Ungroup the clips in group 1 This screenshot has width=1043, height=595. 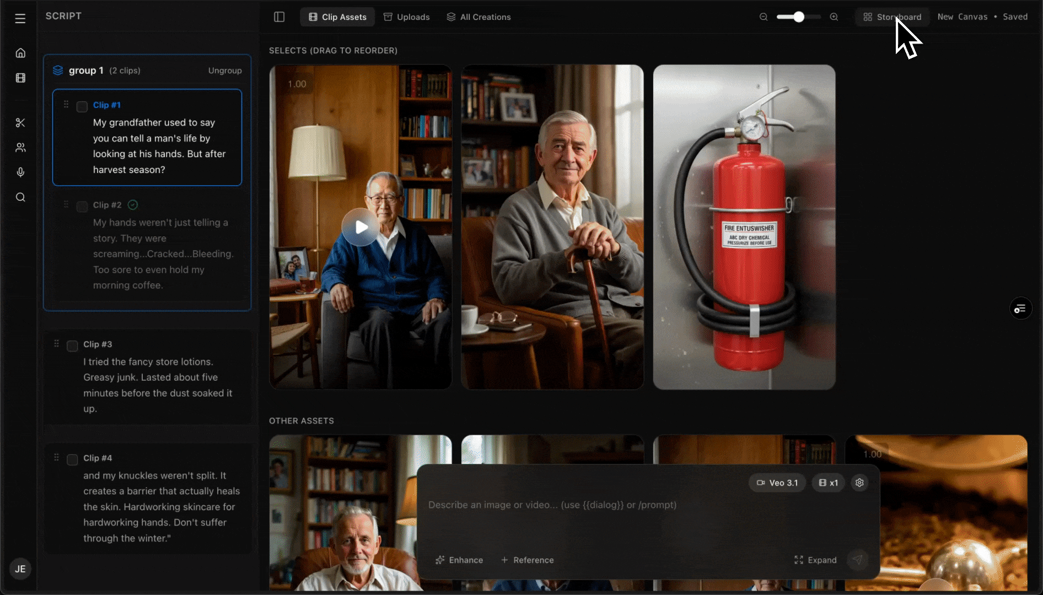(x=225, y=70)
